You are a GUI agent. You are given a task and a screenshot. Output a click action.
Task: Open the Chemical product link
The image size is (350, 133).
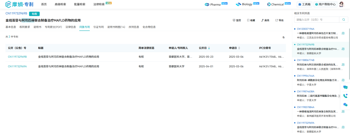(279, 4)
